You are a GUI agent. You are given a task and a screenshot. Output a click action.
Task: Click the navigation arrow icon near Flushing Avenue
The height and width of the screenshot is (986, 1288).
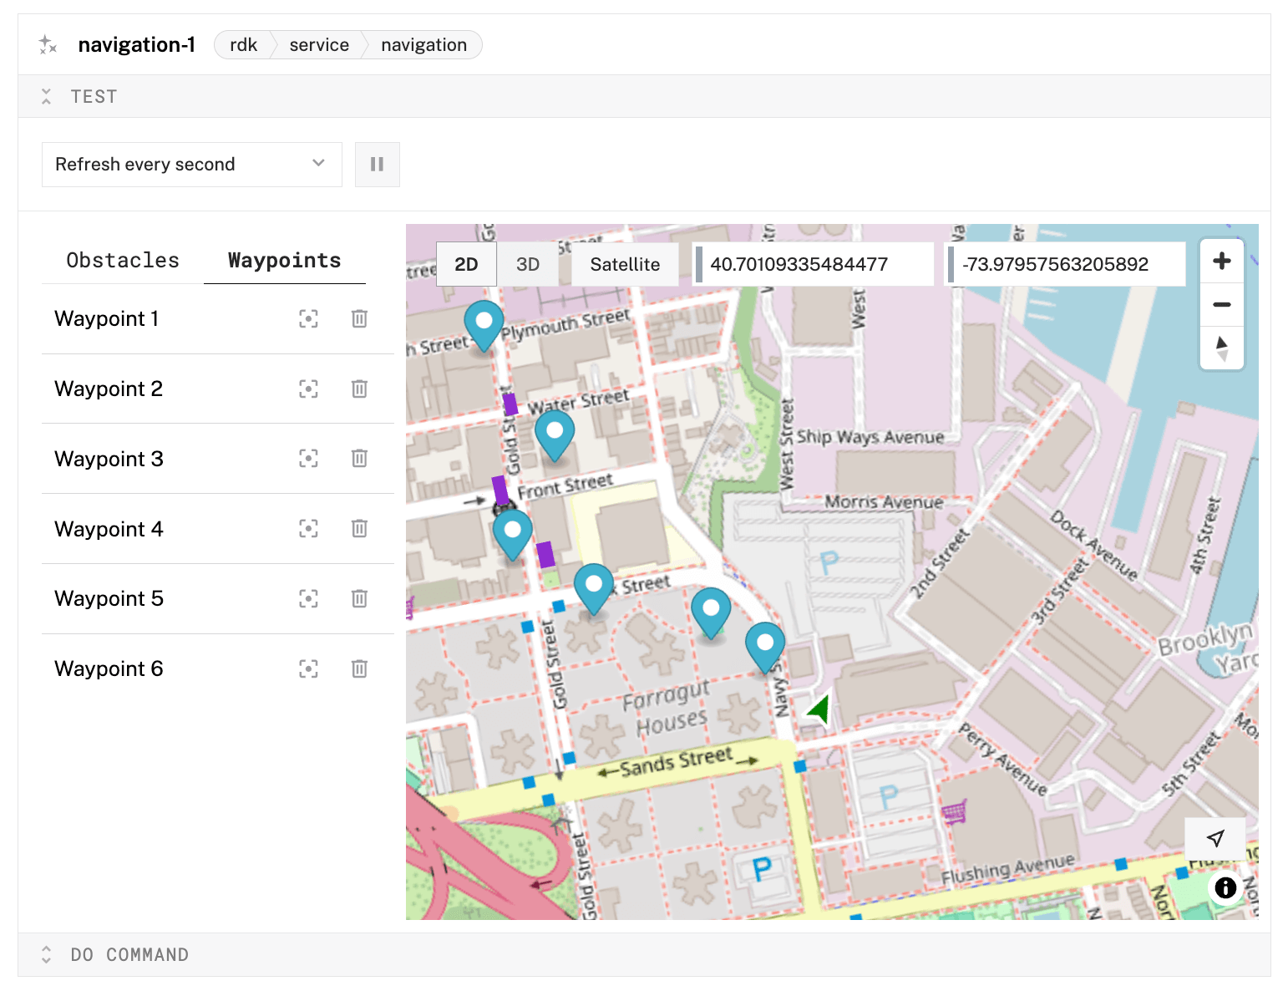[1215, 838]
